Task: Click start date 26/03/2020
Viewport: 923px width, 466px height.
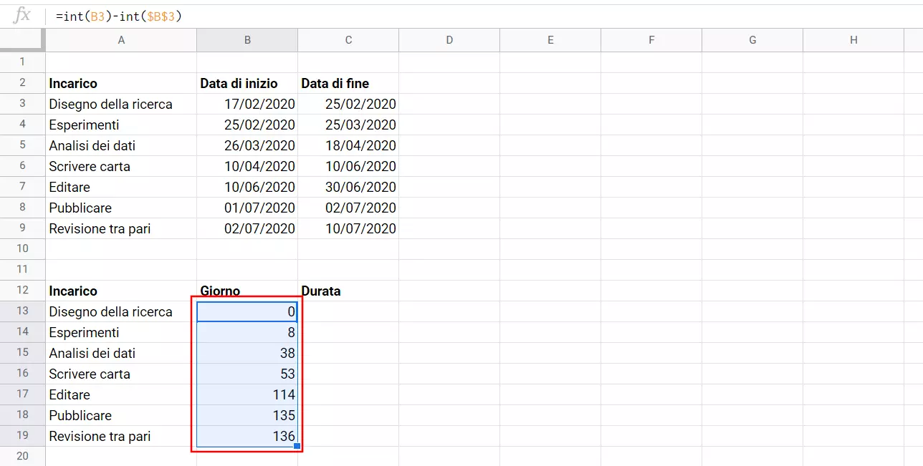Action: point(247,145)
